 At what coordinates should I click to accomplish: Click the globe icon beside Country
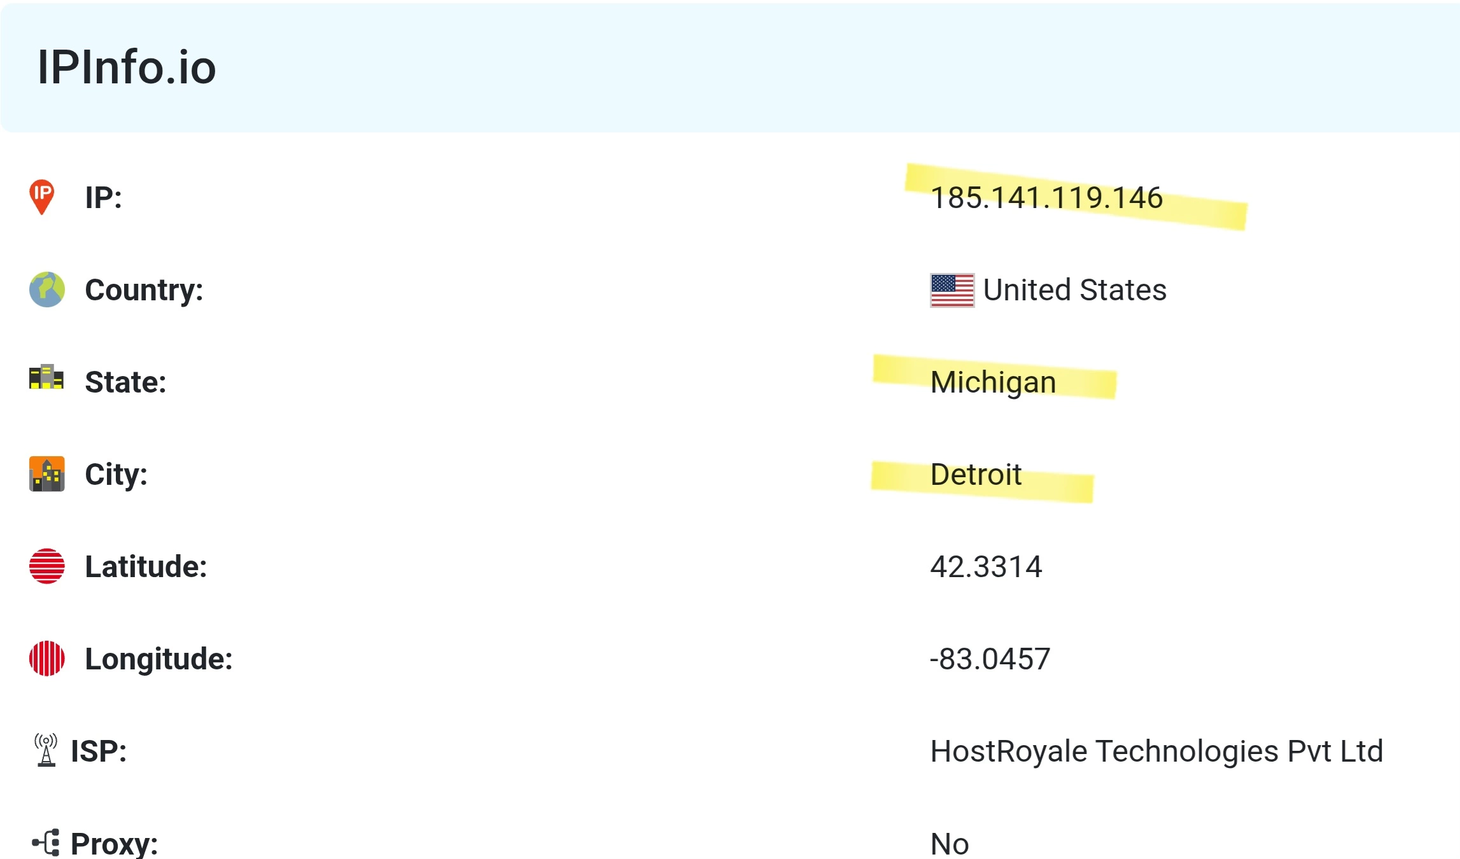(47, 290)
